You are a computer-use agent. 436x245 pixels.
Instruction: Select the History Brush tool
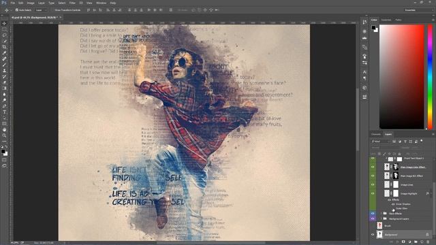pos(4,76)
